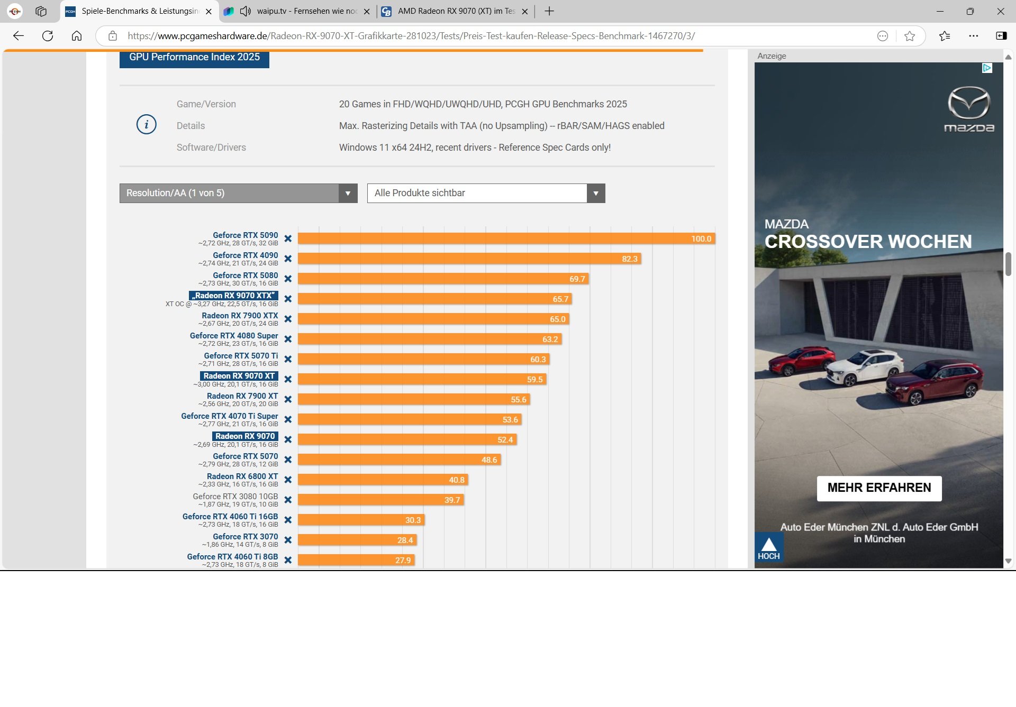Image resolution: width=1016 pixels, height=707 pixels.
Task: Add page to favorites star icon
Action: (909, 36)
